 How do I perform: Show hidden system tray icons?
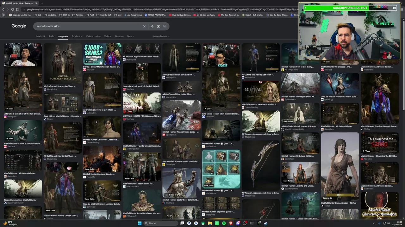[374, 223]
